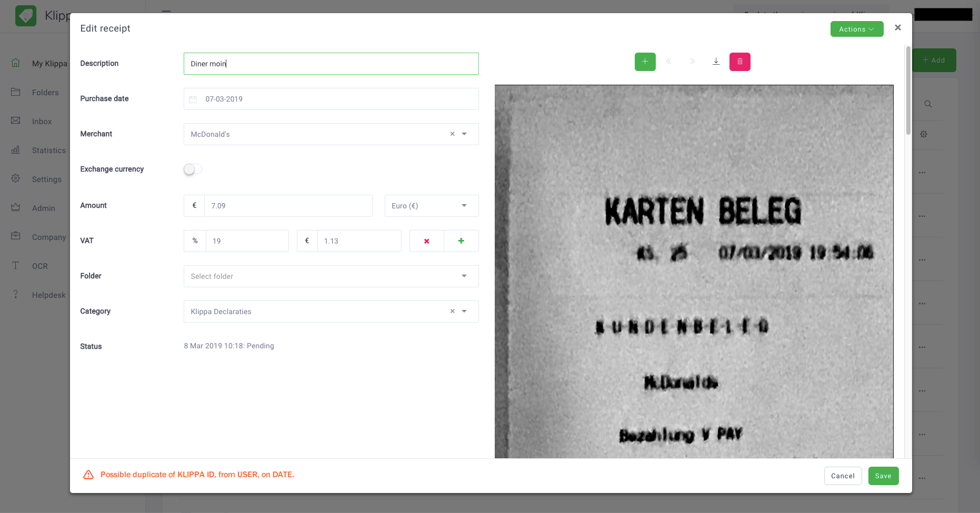
Task: Clear the Klippa Declaraties category
Action: [452, 311]
